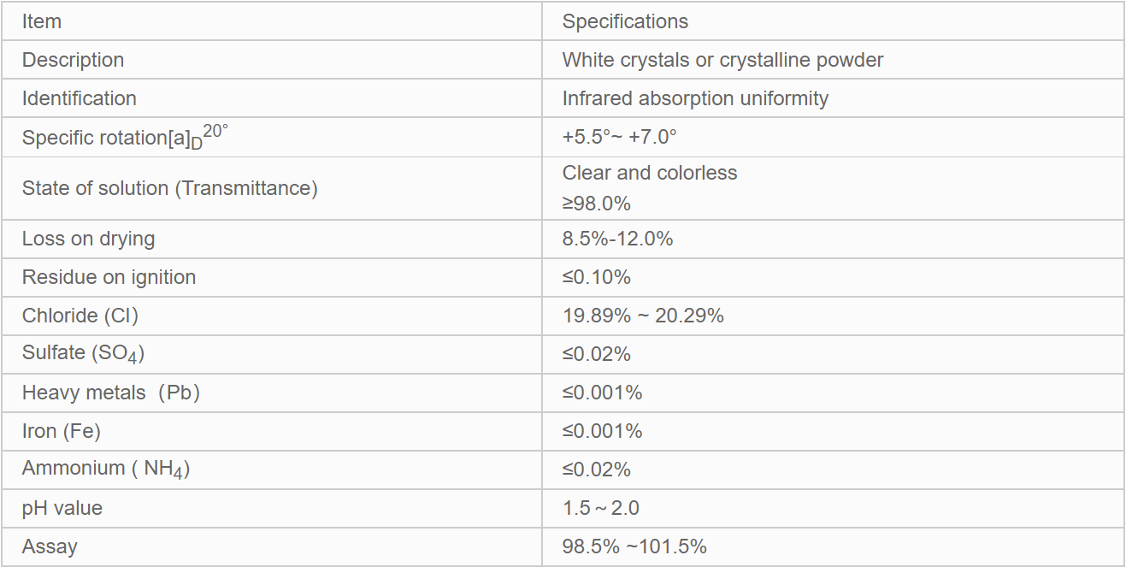Screen dimensions: 1126x567
Task: Select the 'Heavy metals (Pb)' label
Action: point(110,393)
